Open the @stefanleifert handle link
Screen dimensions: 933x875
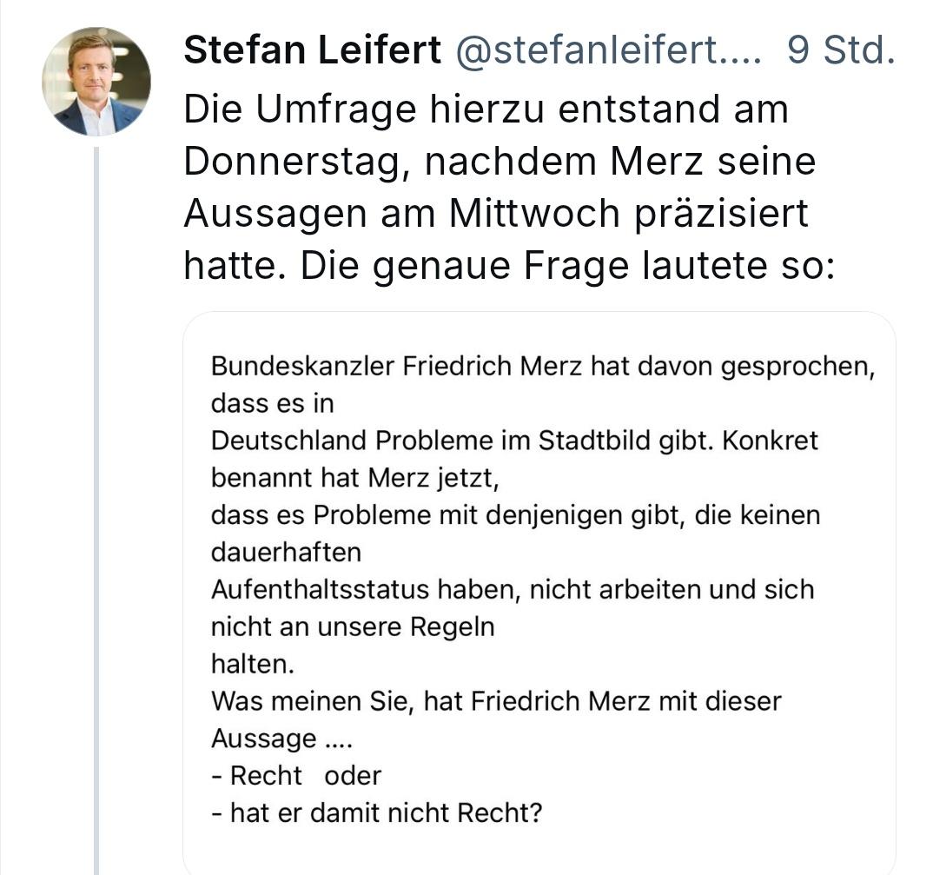[608, 52]
